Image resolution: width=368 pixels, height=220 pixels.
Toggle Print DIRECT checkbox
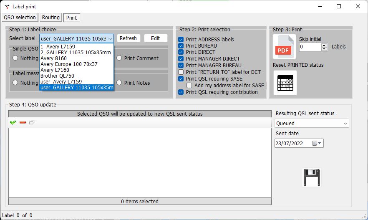coord(181,52)
